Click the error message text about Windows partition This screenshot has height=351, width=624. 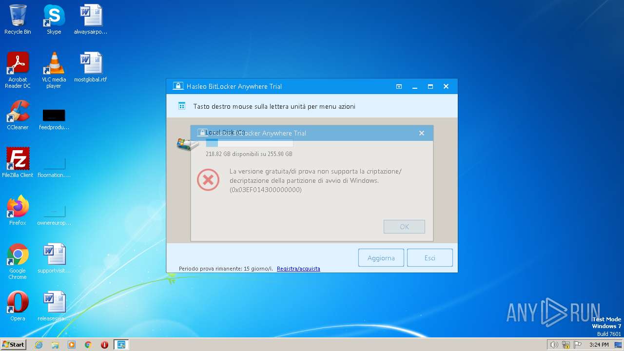(x=315, y=180)
